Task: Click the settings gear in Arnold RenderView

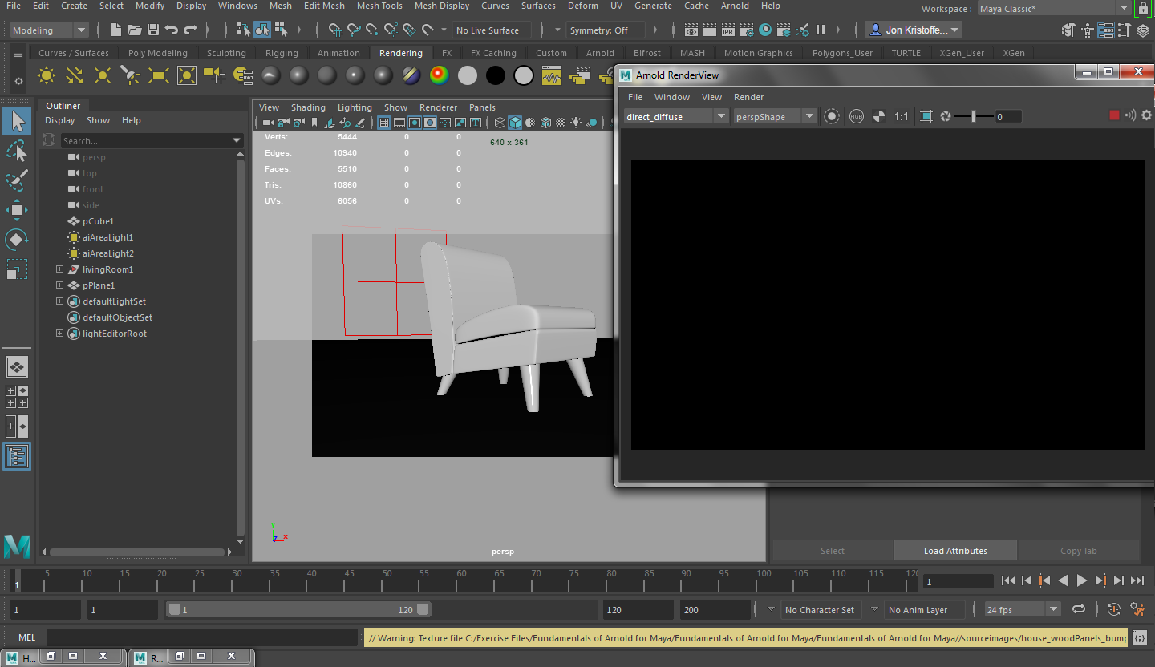Action: click(1146, 115)
